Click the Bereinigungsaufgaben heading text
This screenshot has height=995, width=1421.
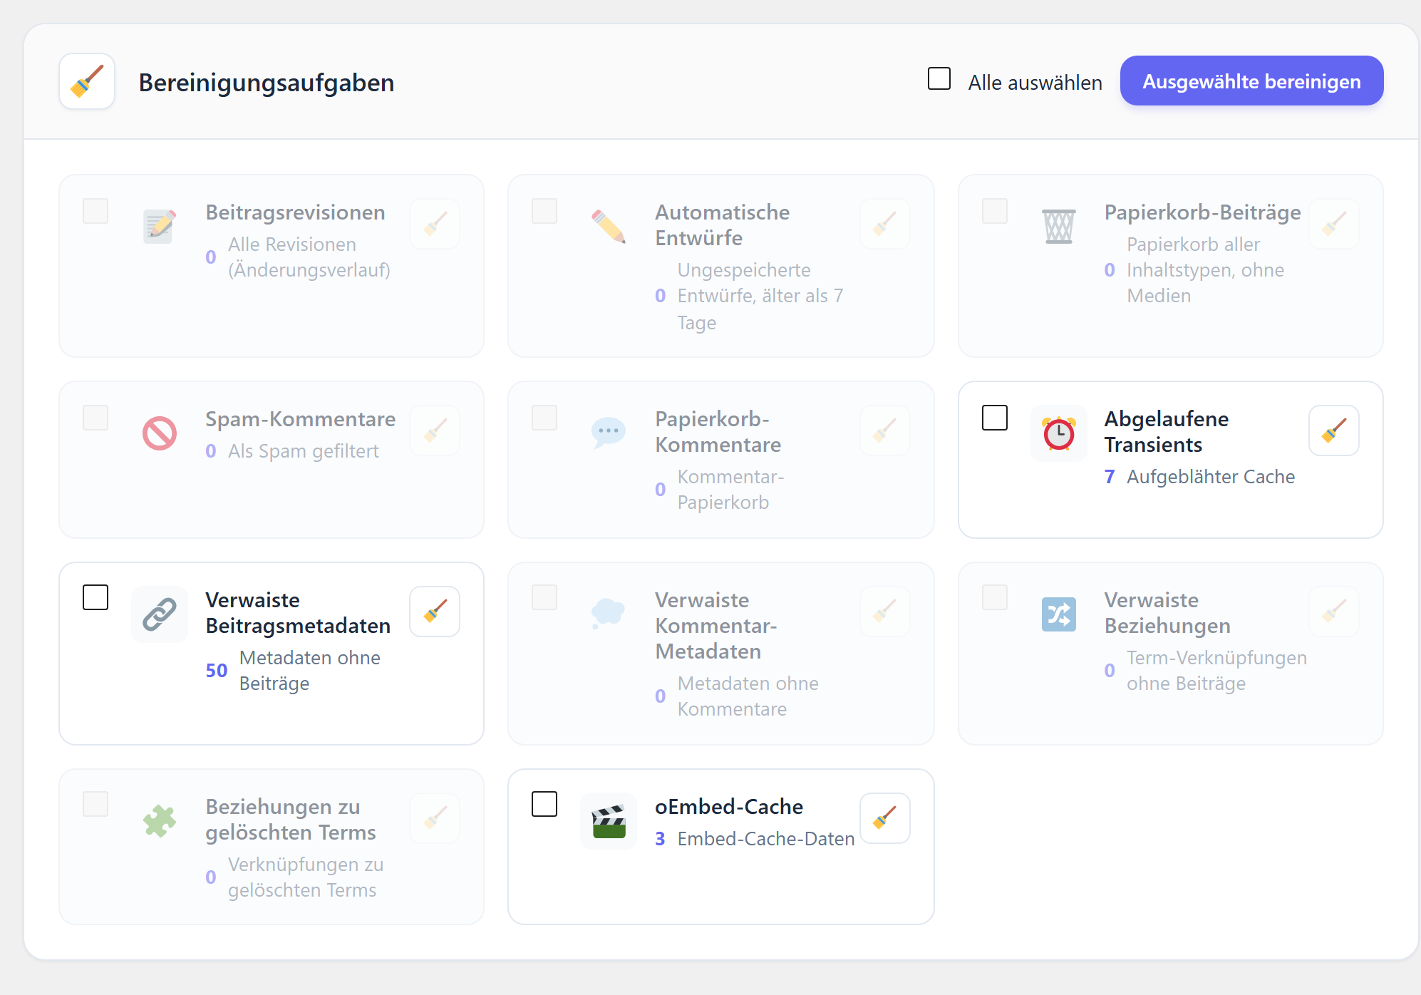[267, 83]
